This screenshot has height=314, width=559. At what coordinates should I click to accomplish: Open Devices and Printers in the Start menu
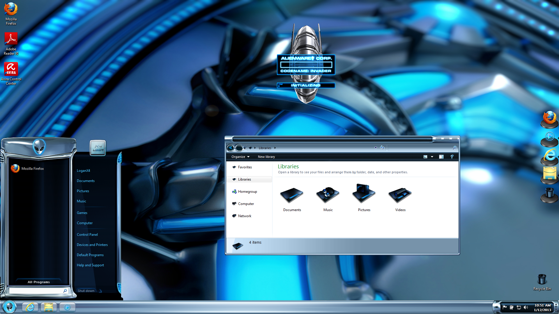(92, 245)
